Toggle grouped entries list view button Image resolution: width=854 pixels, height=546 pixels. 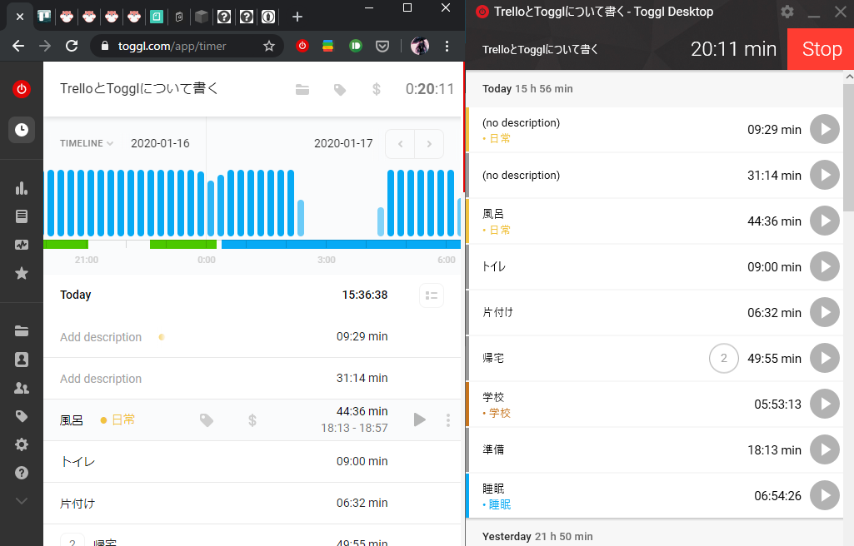tap(432, 295)
